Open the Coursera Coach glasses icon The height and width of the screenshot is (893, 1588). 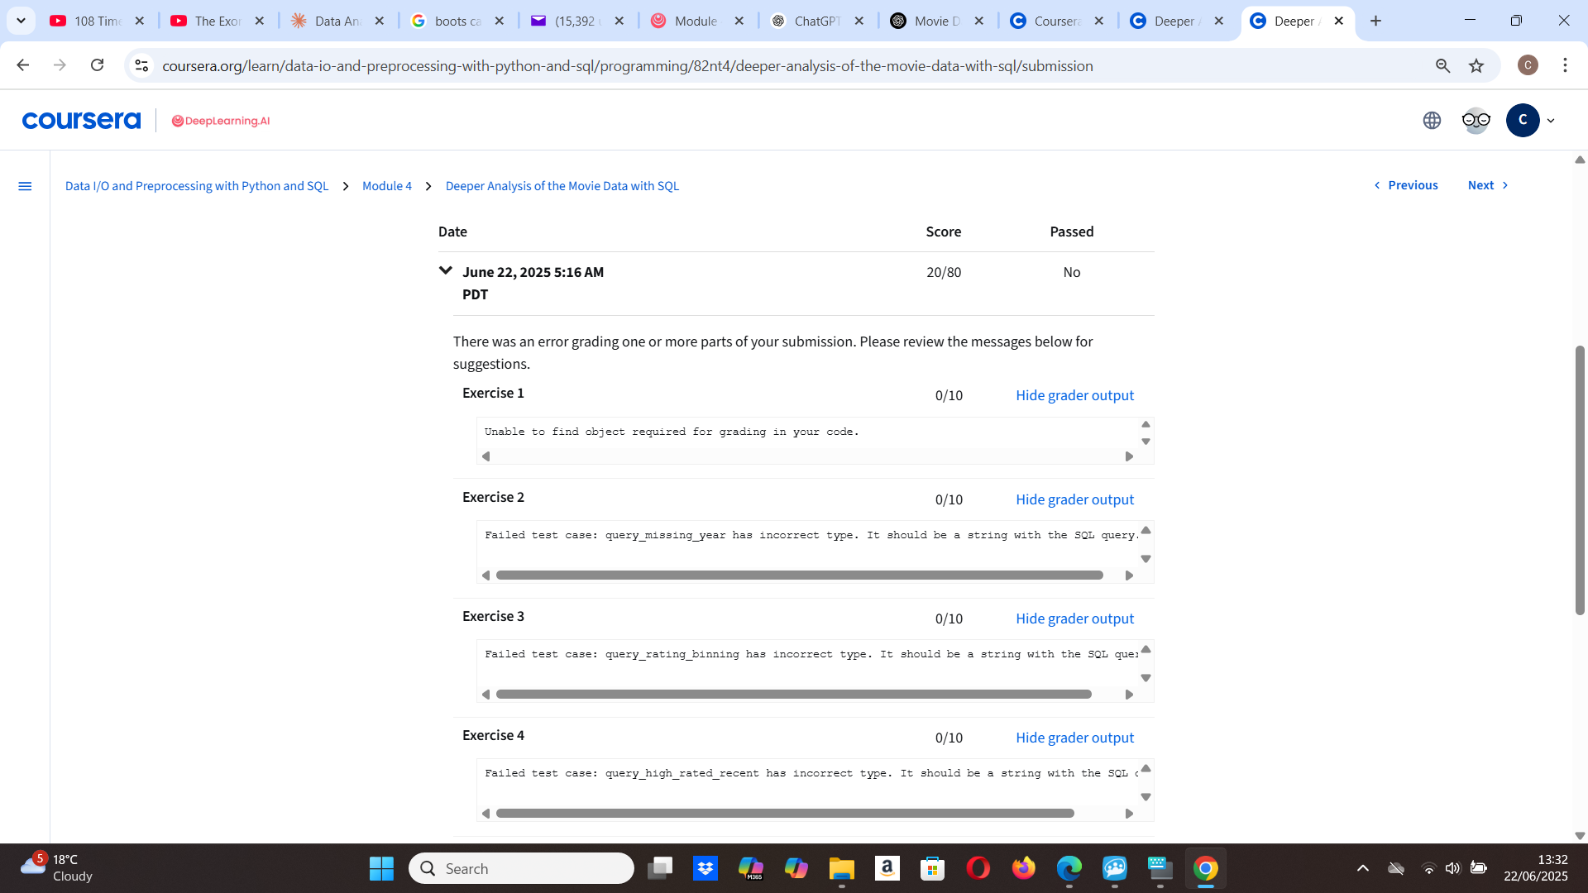pos(1476,121)
